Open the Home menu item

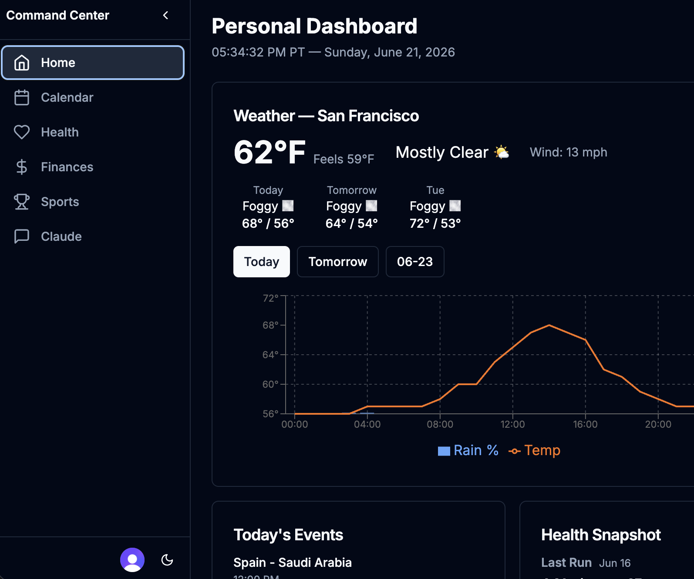click(93, 63)
